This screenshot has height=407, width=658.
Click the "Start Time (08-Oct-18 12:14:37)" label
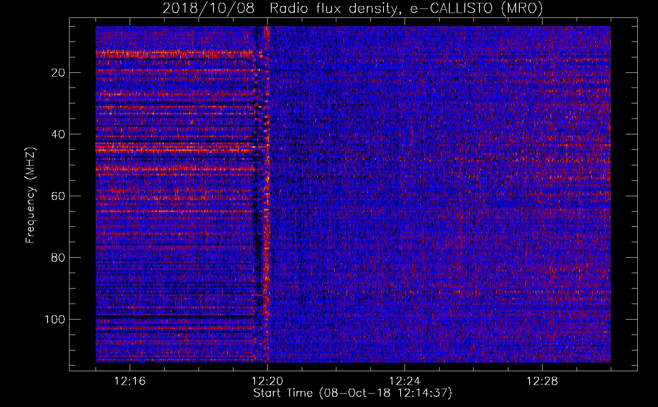353,393
